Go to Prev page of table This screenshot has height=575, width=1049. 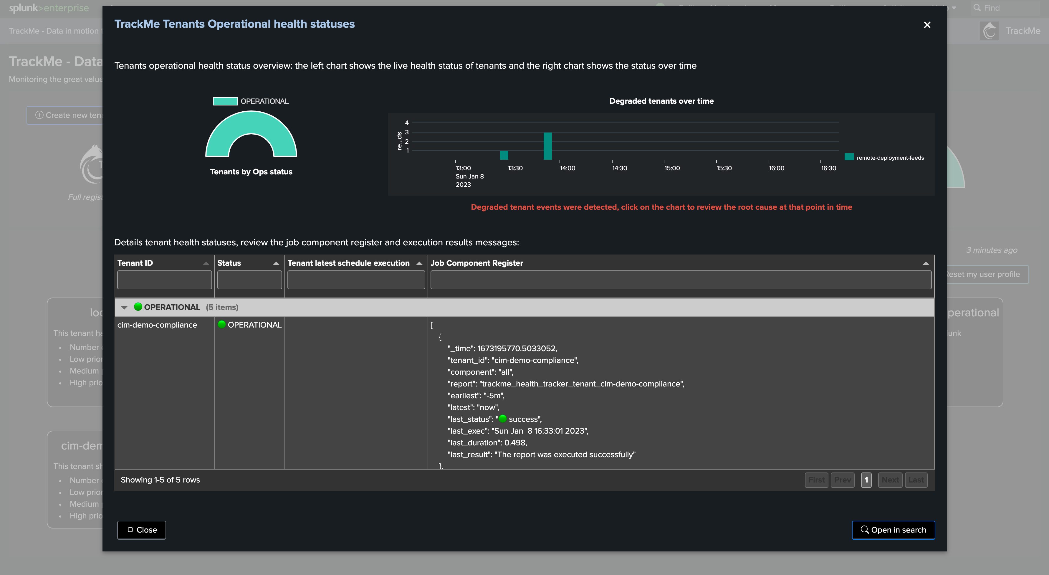pos(842,480)
